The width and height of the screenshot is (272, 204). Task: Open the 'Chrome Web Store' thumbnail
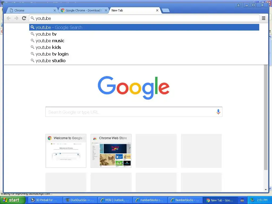[111, 151]
